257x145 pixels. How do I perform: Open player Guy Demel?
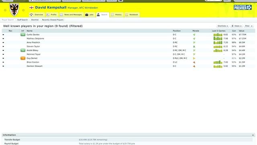32,58
